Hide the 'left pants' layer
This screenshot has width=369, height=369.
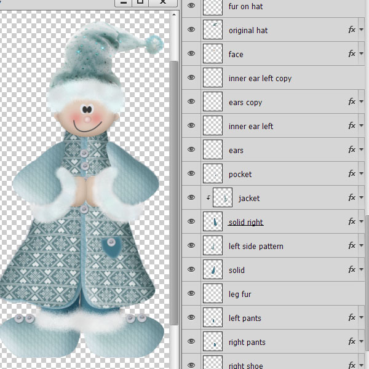[191, 318]
